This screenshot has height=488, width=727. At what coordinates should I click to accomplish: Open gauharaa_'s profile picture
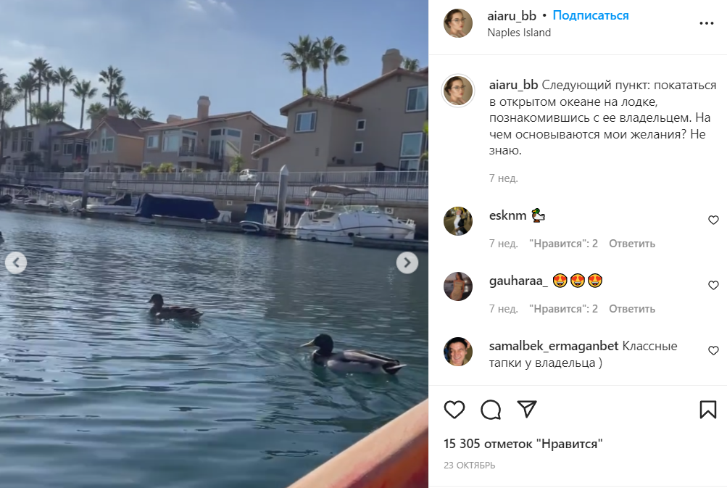pyautogui.click(x=458, y=286)
